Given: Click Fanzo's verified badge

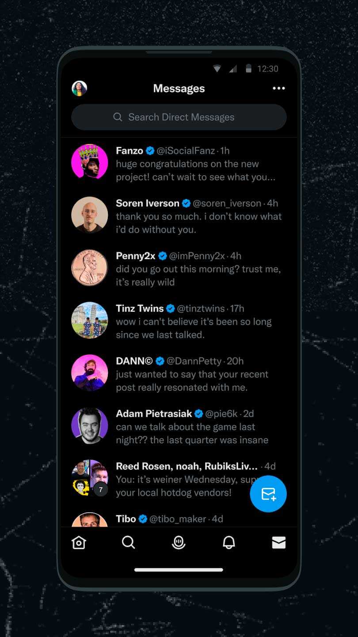Looking at the screenshot, I should click(x=150, y=151).
